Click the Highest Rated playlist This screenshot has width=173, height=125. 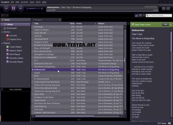tap(15, 50)
